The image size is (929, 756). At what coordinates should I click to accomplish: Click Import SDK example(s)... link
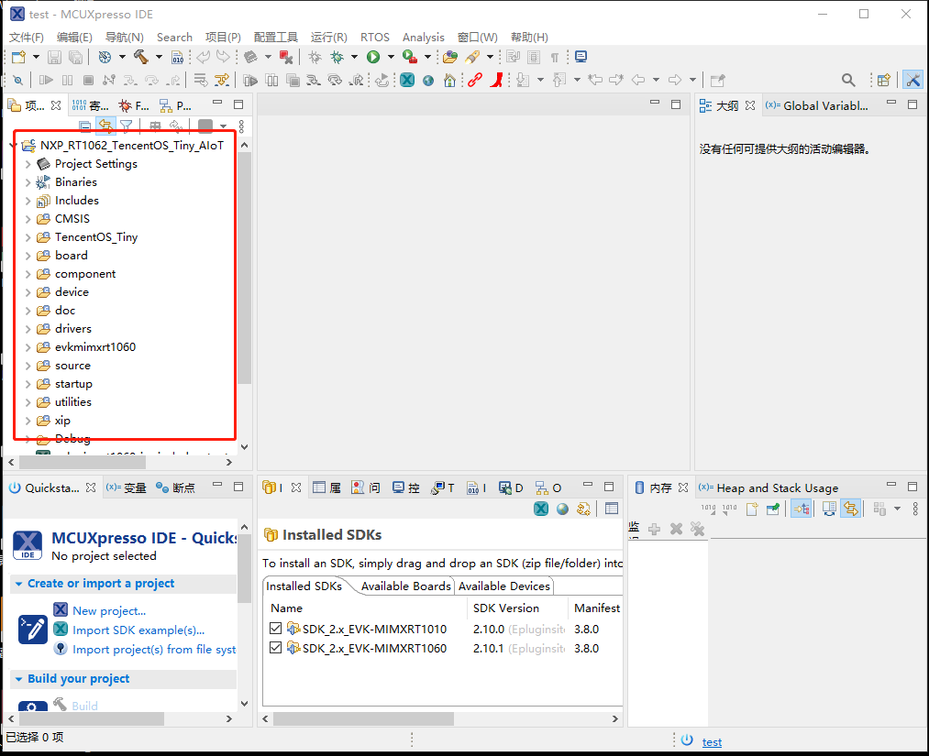138,630
